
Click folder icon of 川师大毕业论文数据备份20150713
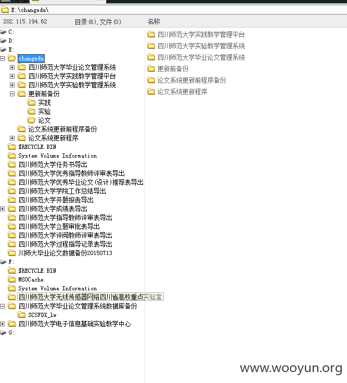click(x=12, y=253)
